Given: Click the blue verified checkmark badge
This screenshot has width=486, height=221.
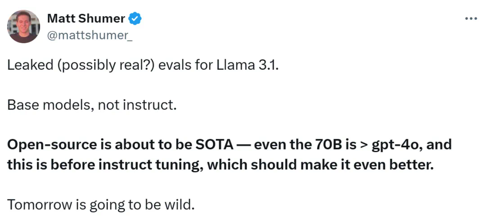Looking at the screenshot, I should tap(135, 18).
